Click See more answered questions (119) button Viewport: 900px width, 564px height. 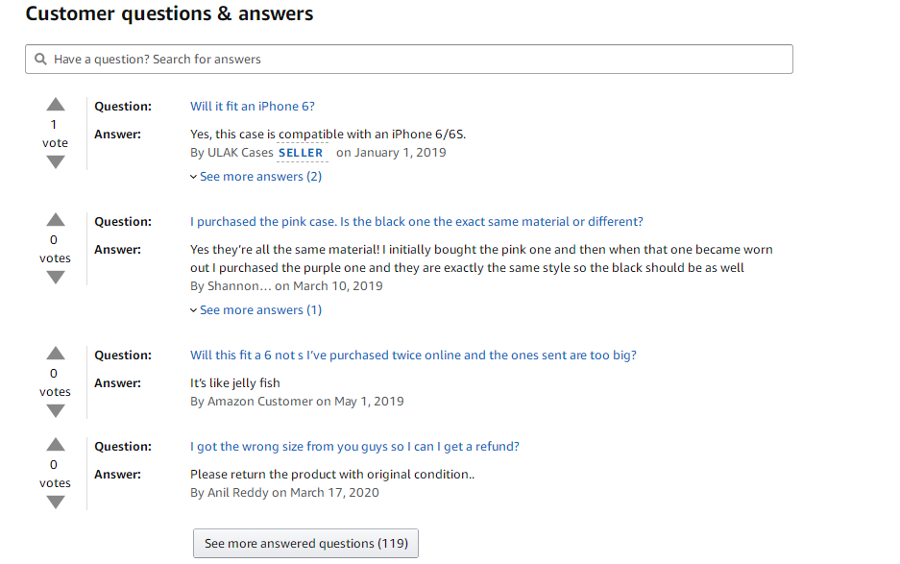click(x=306, y=543)
